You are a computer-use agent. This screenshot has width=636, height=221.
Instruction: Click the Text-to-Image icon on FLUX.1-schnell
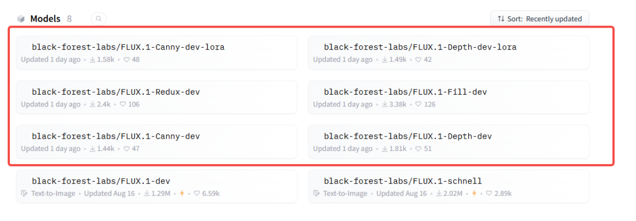(x=316, y=193)
